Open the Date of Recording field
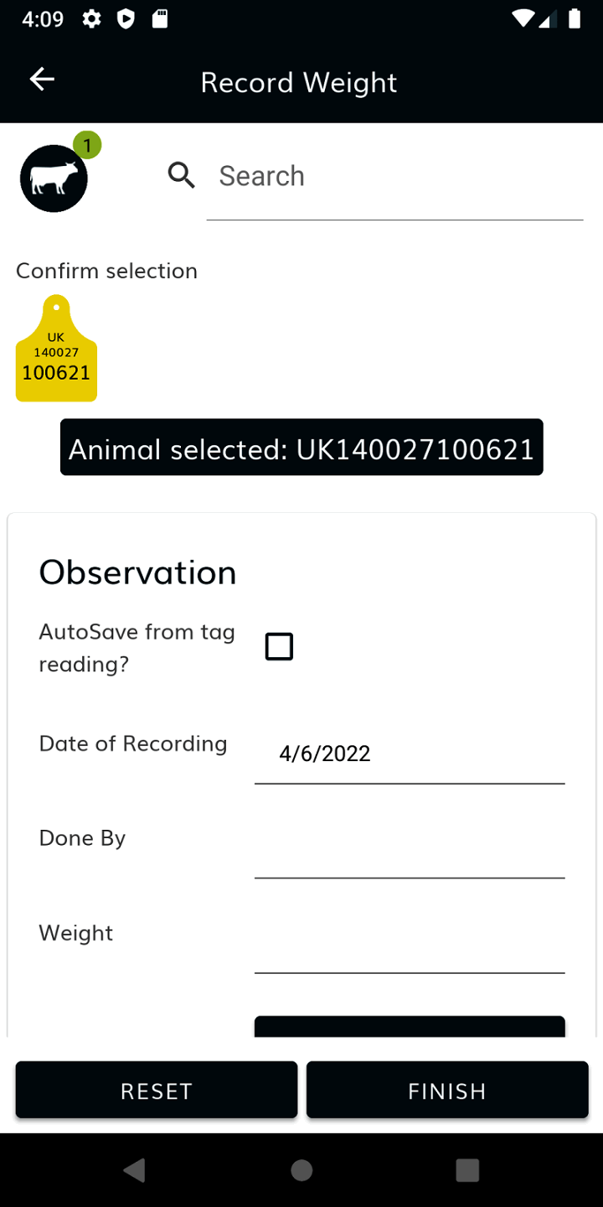This screenshot has width=603, height=1207. (x=409, y=754)
